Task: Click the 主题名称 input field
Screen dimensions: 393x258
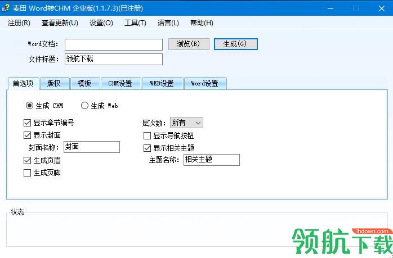Action: (212, 160)
